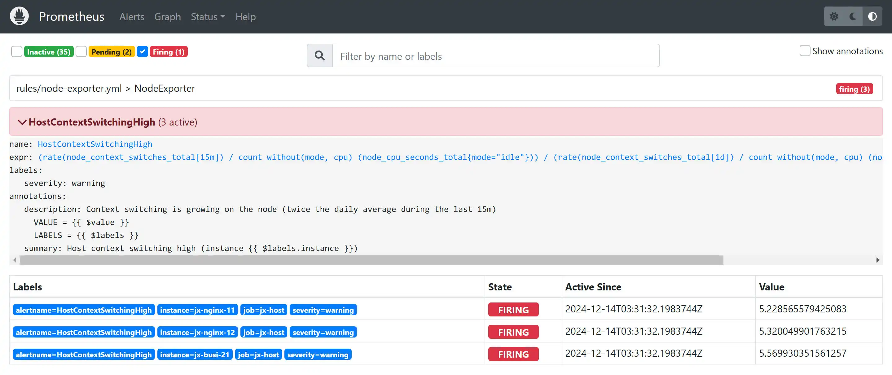Image resolution: width=892 pixels, height=375 pixels.
Task: Click the Firing (1) badge
Action: (169, 51)
